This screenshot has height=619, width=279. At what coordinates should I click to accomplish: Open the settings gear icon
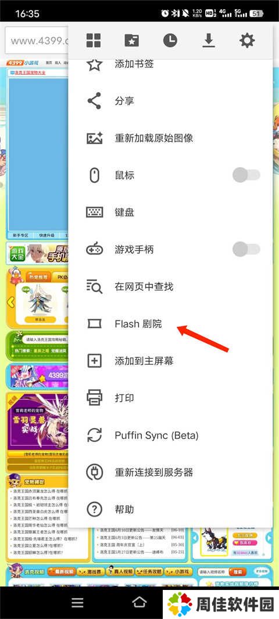point(247,40)
